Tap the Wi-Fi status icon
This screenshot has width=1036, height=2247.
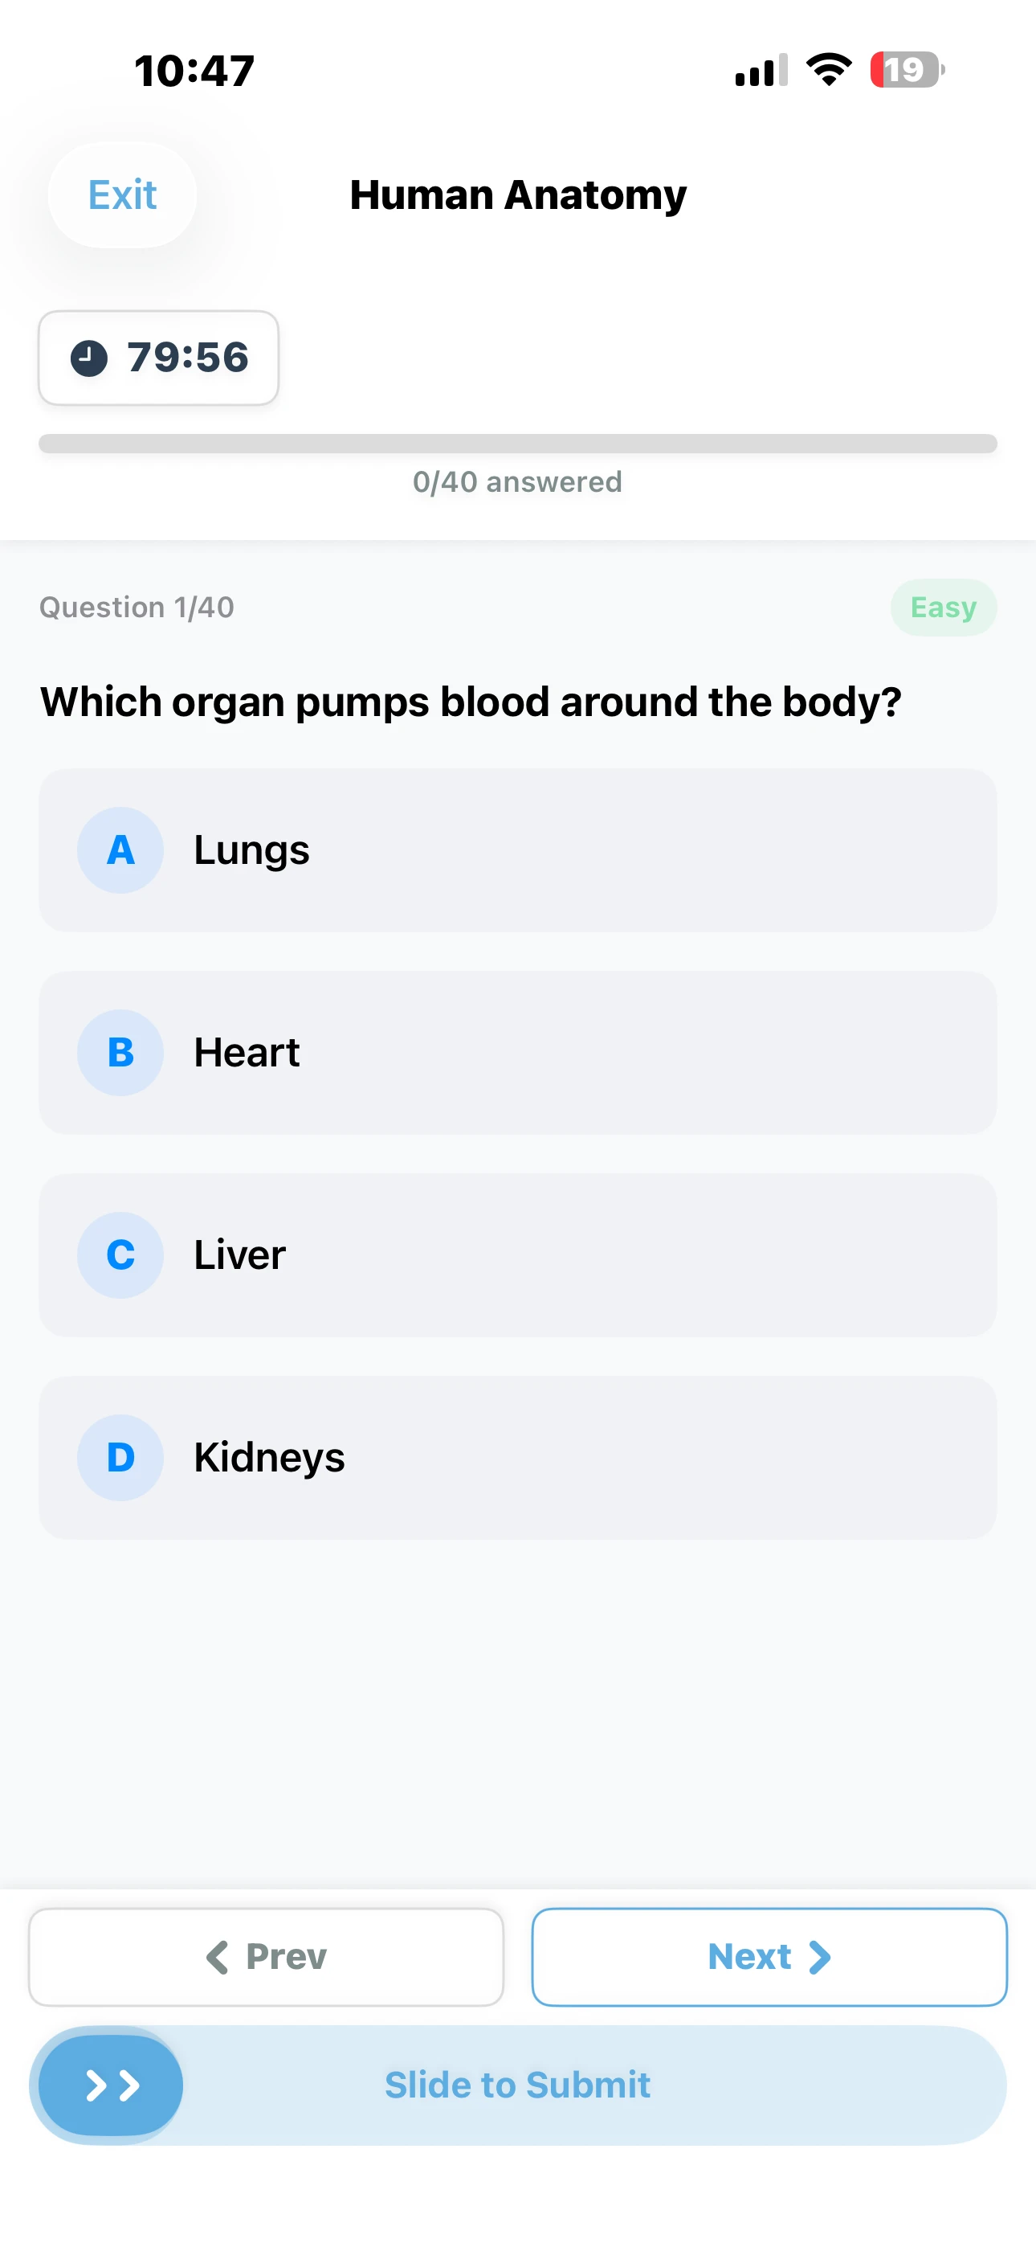click(829, 70)
